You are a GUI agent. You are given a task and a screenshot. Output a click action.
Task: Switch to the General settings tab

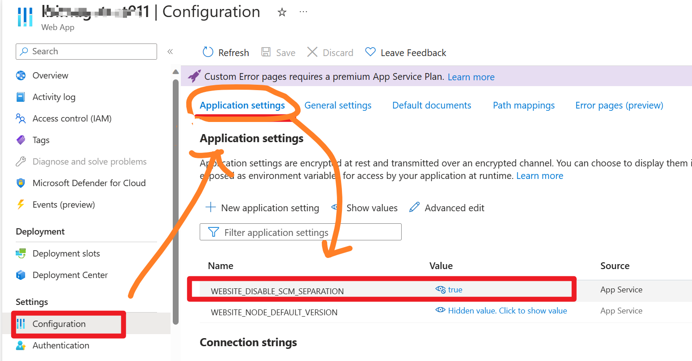337,105
